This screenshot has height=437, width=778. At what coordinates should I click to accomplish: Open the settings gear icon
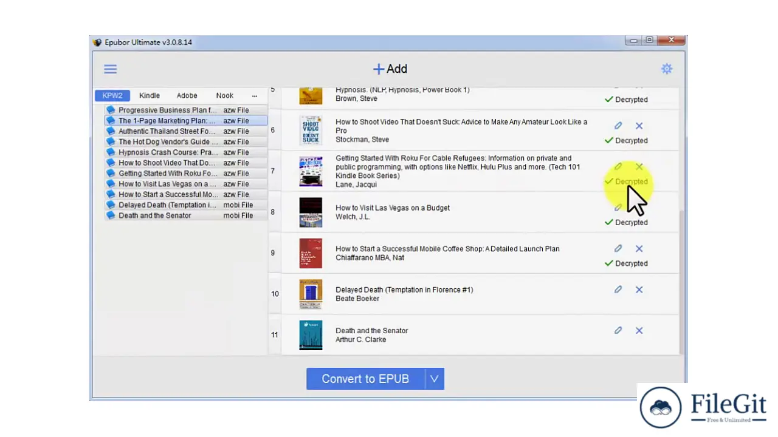tap(667, 69)
